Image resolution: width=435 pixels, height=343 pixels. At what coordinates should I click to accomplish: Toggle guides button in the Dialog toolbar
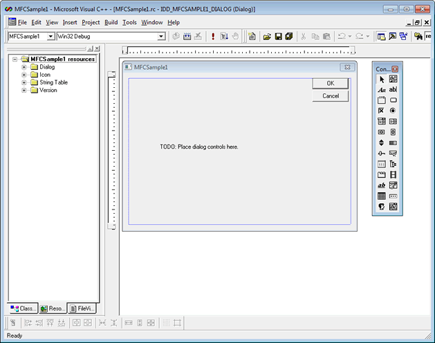click(178, 323)
